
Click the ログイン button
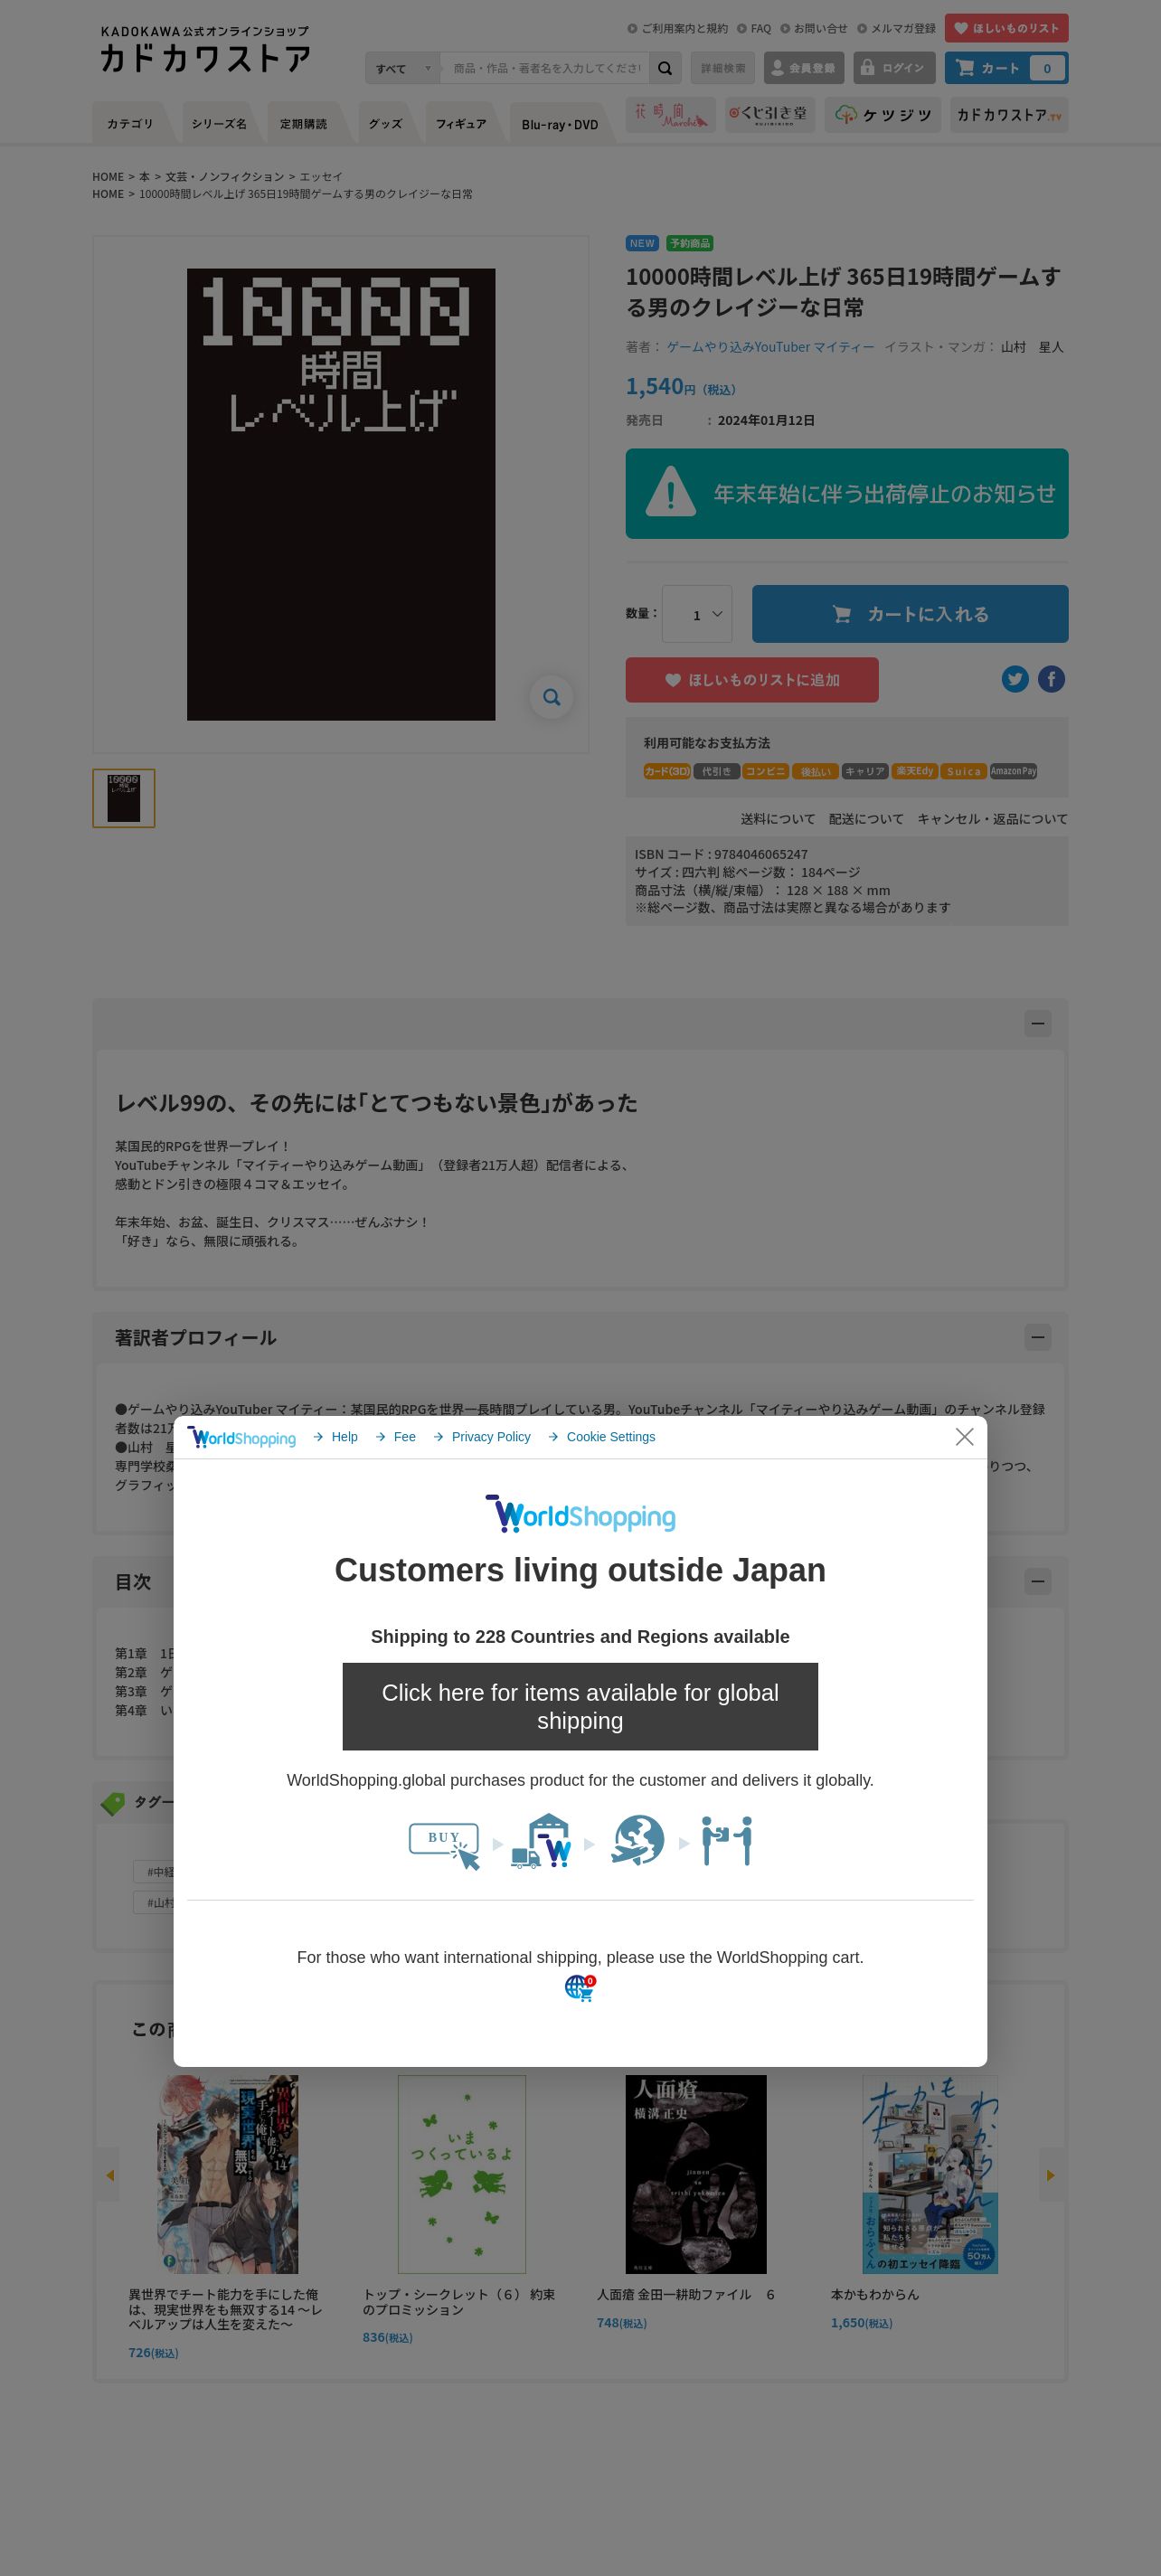tap(893, 68)
